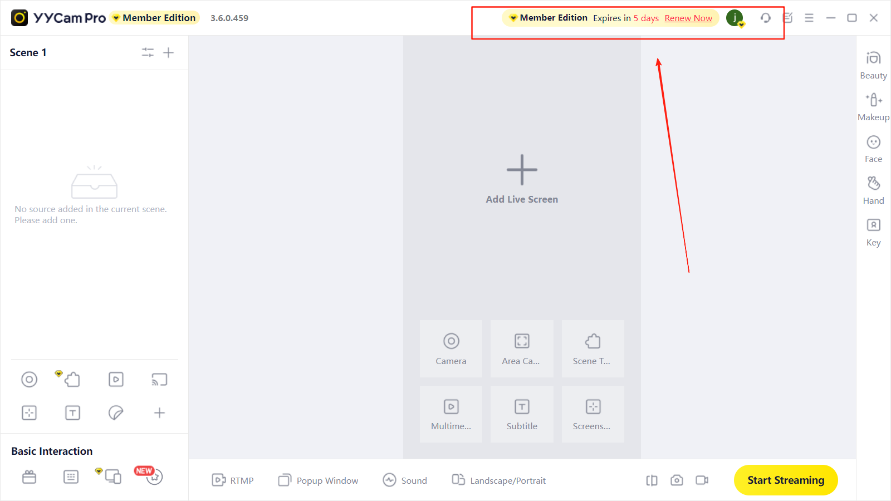Toggle mirror flip icon in bottom bar
Image resolution: width=891 pixels, height=501 pixels.
[652, 480]
